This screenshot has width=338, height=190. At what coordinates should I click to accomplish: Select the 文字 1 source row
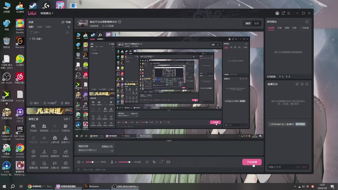click(49, 33)
